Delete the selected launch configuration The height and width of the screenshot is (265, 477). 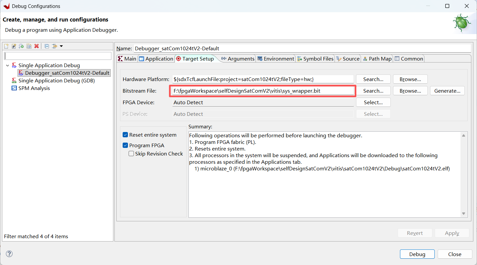point(36,46)
